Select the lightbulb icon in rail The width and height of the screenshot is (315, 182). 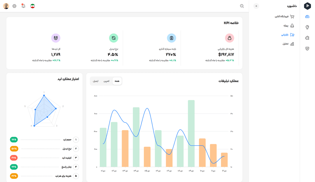307,27
